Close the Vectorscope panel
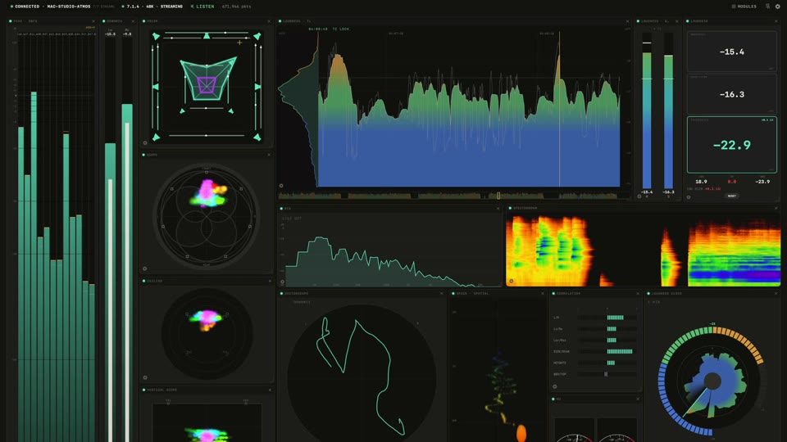 442,294
